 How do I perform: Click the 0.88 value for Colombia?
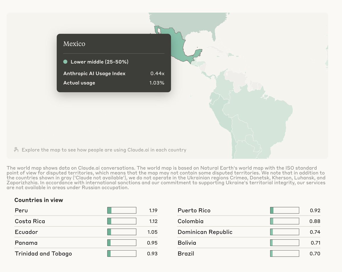click(x=315, y=221)
